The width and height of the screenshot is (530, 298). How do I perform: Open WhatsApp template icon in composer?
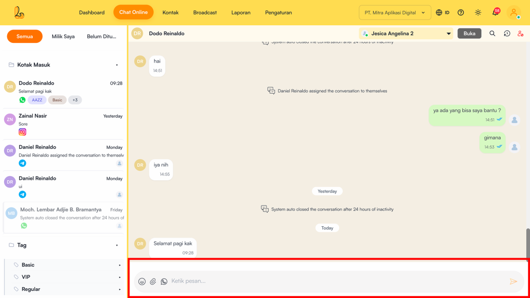[x=164, y=281]
